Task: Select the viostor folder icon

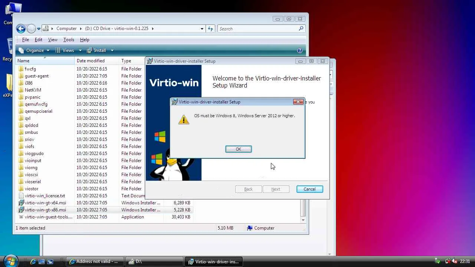Action: 21,189
